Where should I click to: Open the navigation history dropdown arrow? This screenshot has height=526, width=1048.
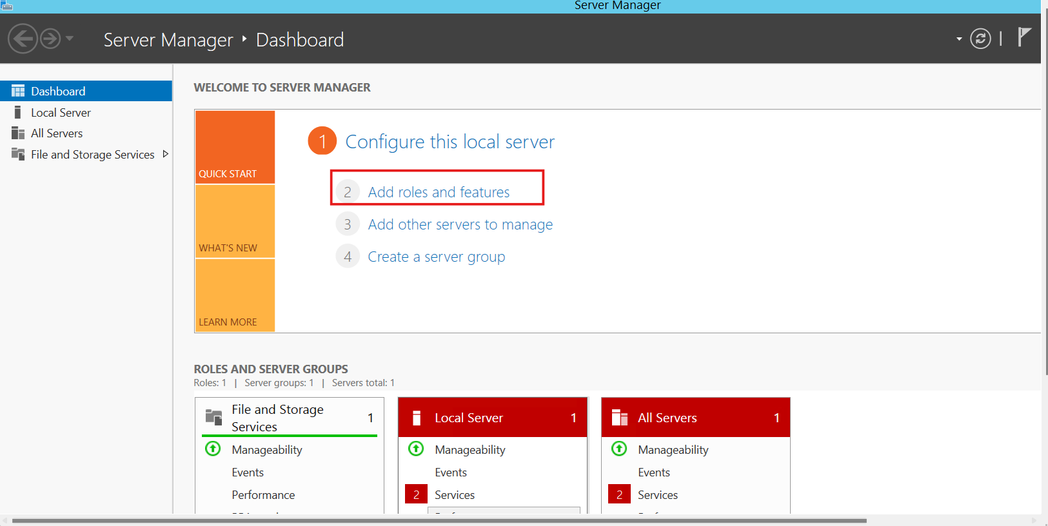click(x=69, y=39)
